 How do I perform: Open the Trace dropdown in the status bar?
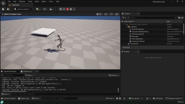pos(110,99)
